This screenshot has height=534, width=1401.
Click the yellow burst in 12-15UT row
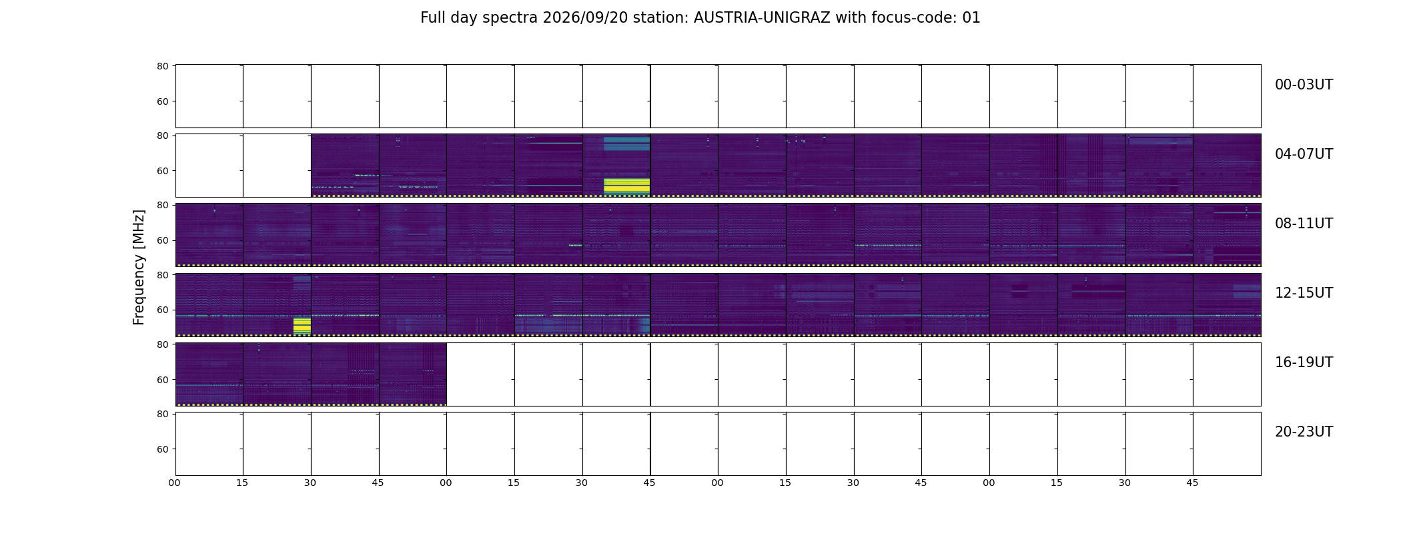tap(302, 325)
